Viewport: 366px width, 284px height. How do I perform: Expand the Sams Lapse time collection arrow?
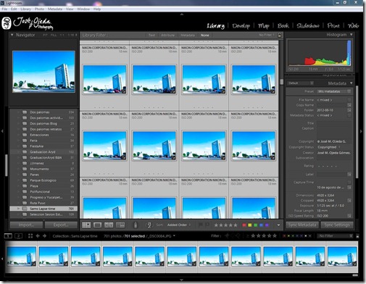click(x=18, y=209)
